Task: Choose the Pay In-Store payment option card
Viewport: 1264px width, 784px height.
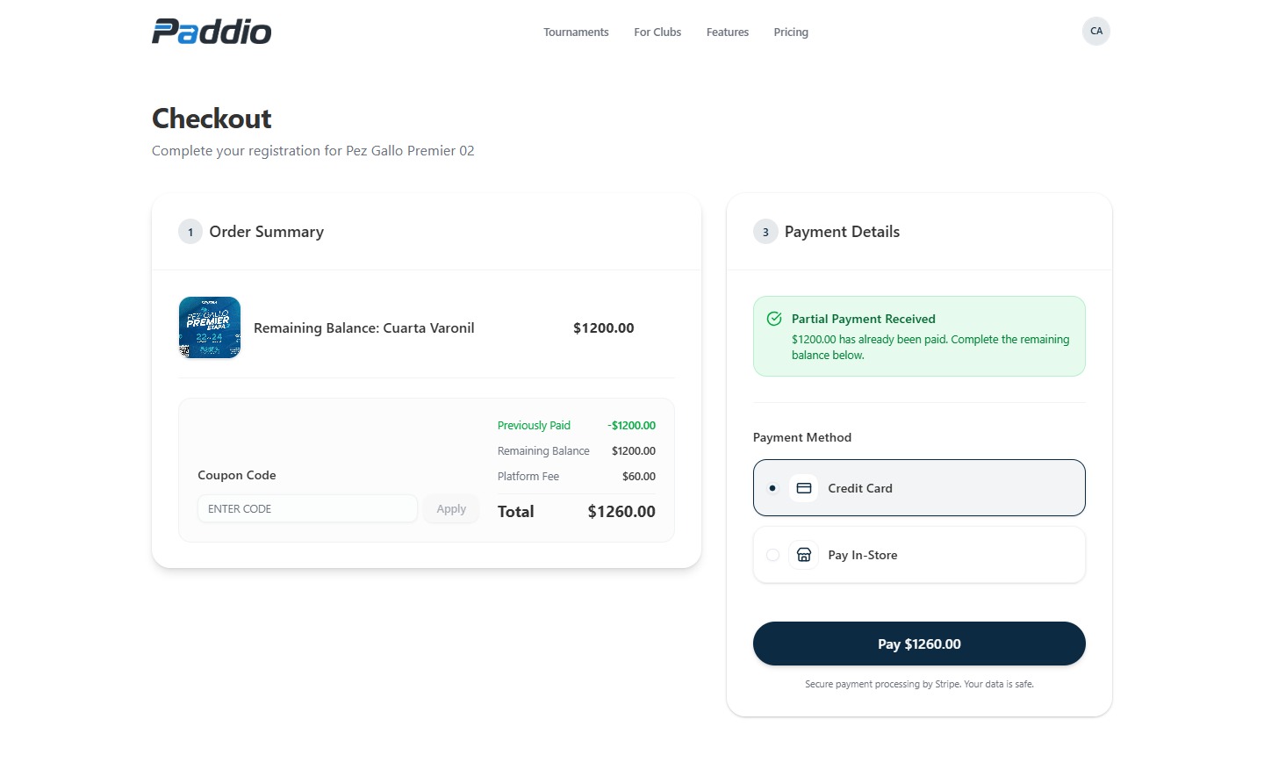Action: [x=919, y=555]
